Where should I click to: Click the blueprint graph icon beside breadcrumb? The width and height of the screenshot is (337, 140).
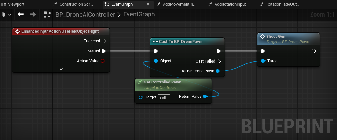47,15
